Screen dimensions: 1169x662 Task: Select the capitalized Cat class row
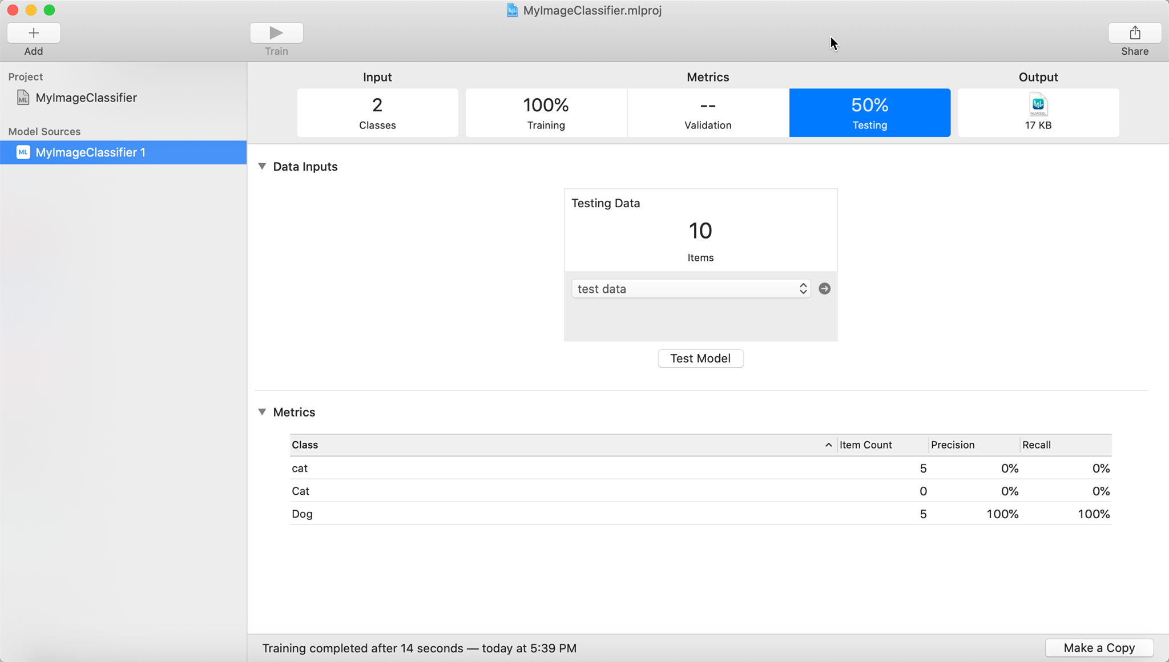[x=700, y=491]
